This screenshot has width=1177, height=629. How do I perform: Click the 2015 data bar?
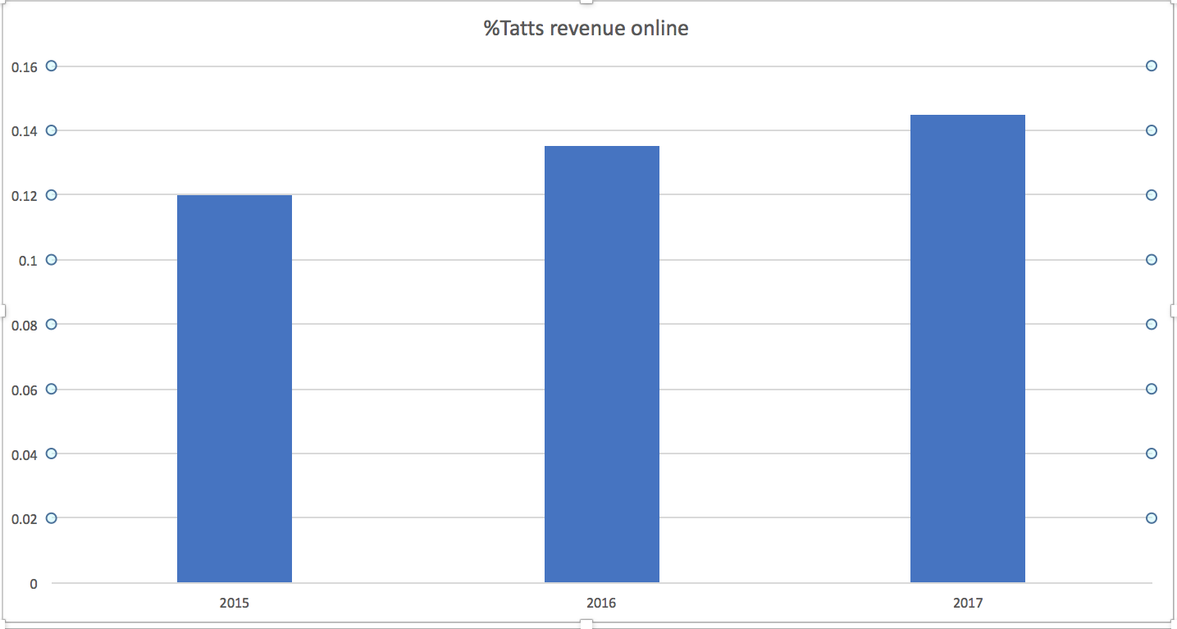235,389
